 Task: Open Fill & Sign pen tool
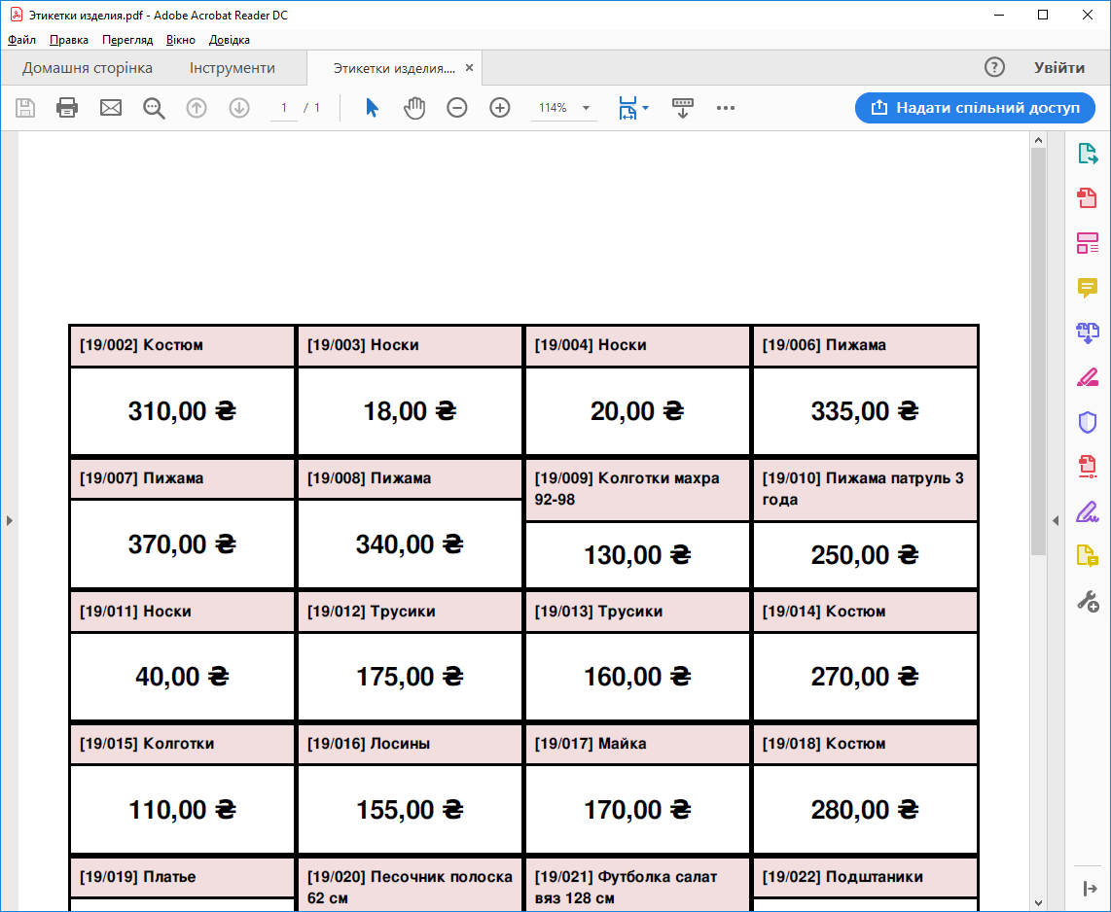pos(1088,511)
